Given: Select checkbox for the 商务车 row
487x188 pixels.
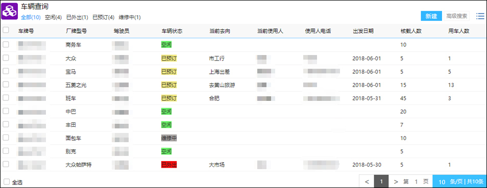Looking at the screenshot, I should pyautogui.click(x=6, y=44).
